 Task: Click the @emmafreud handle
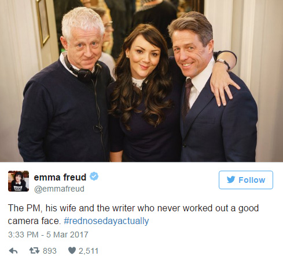point(59,189)
